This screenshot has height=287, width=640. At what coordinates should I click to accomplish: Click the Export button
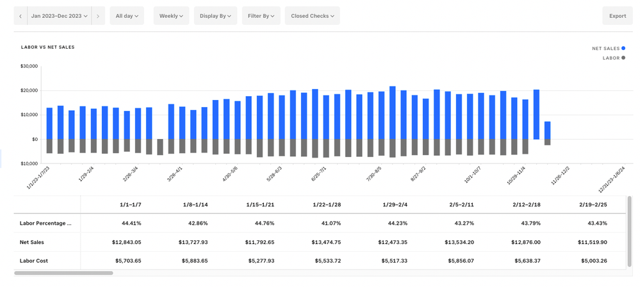click(617, 16)
